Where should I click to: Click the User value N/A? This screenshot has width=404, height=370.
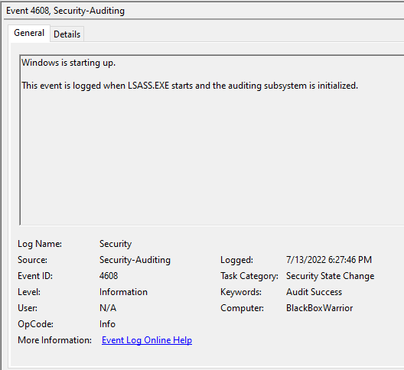[x=108, y=308]
